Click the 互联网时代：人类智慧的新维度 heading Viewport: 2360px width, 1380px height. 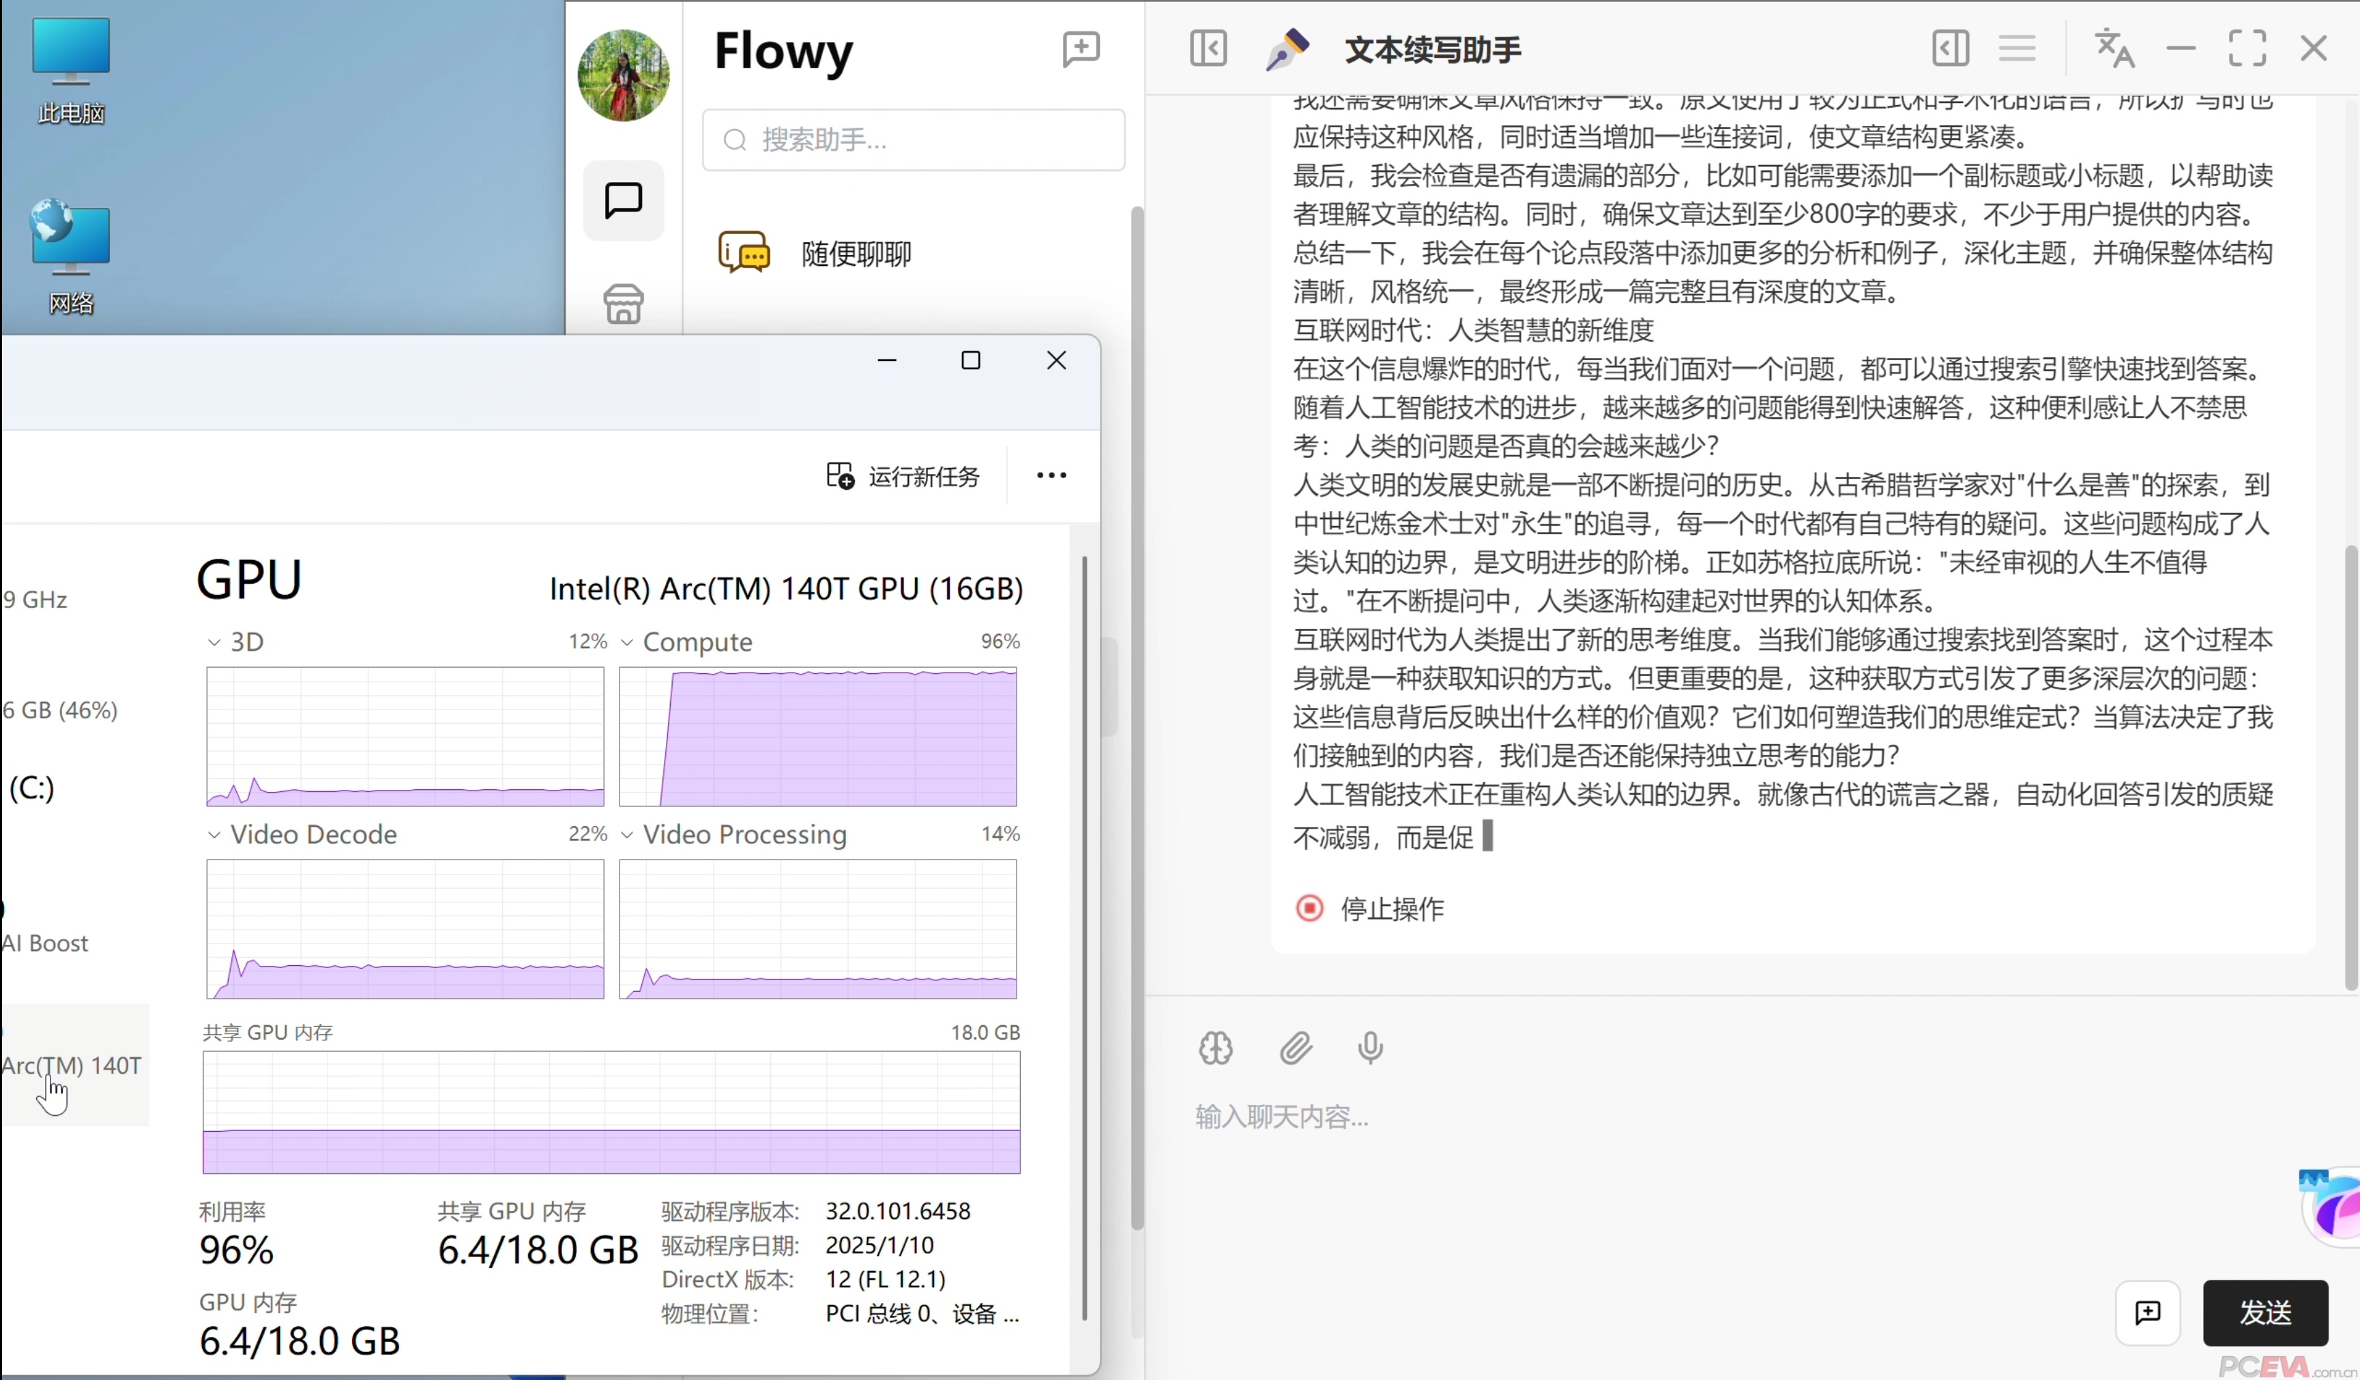point(1473,329)
